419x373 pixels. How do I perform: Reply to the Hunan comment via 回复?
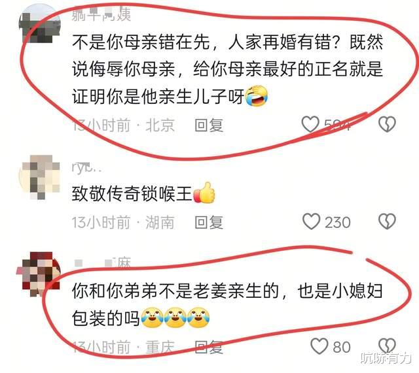(209, 222)
